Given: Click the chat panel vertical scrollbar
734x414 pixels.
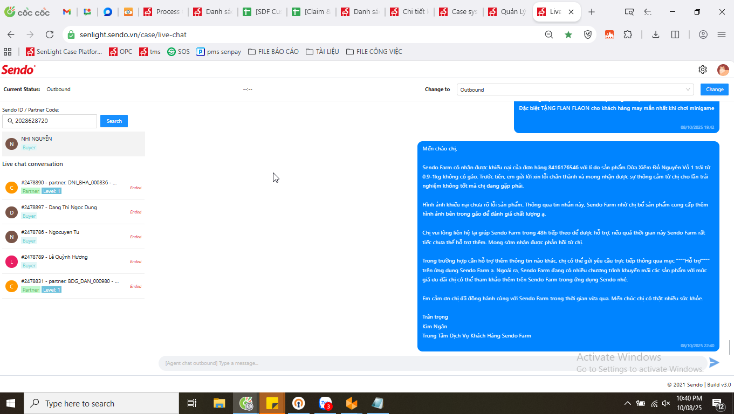Looking at the screenshot, I should coord(730,347).
